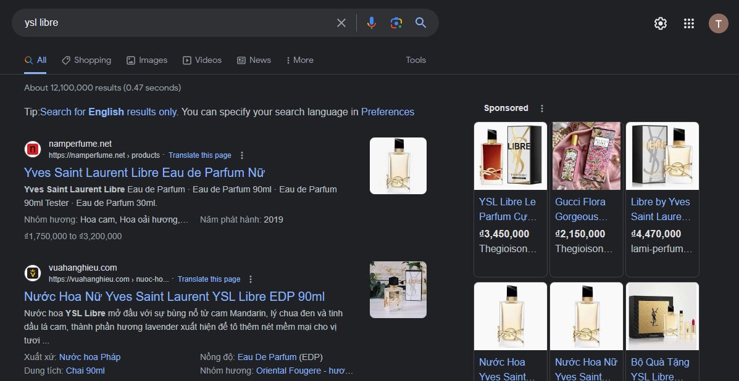Open vuahanghieu.com result thumbnail
Image resolution: width=739 pixels, height=381 pixels.
click(x=398, y=290)
